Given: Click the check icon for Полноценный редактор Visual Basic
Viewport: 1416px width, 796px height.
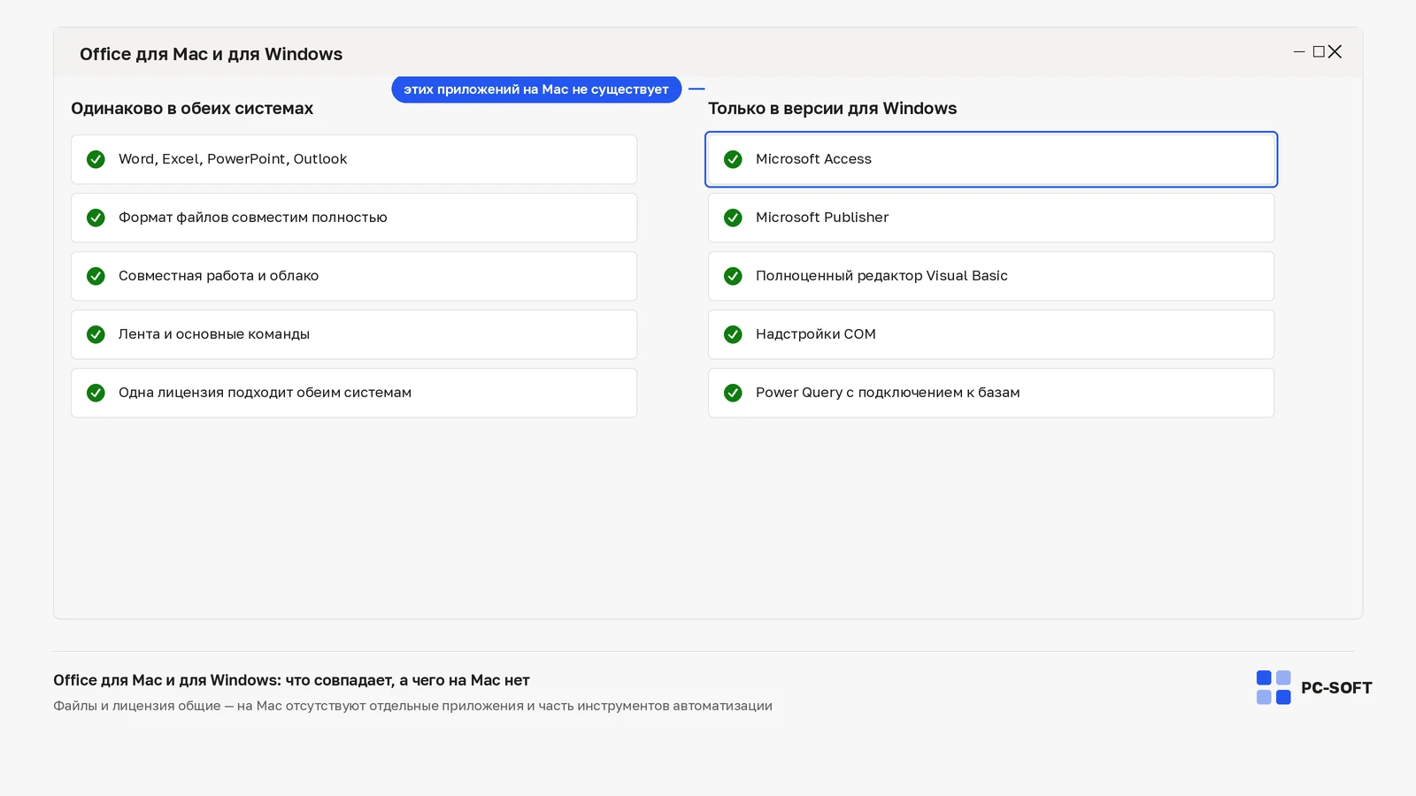Looking at the screenshot, I should click(x=733, y=276).
